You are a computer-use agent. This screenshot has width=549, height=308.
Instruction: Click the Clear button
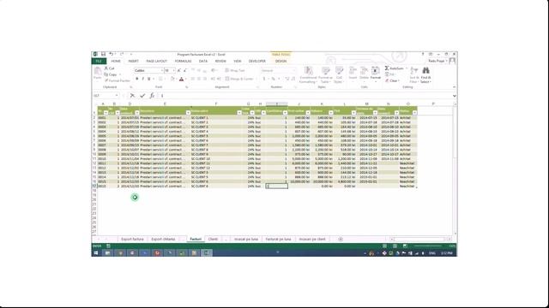[392, 80]
